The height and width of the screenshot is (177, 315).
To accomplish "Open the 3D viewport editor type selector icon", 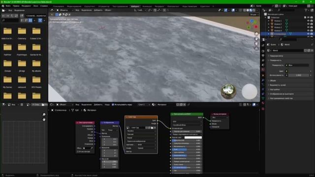I will [x=52, y=10].
